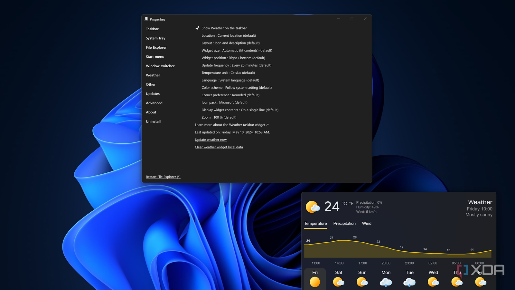This screenshot has width=515, height=290.
Task: Change the Update frequency option
Action: pyautogui.click(x=236, y=65)
